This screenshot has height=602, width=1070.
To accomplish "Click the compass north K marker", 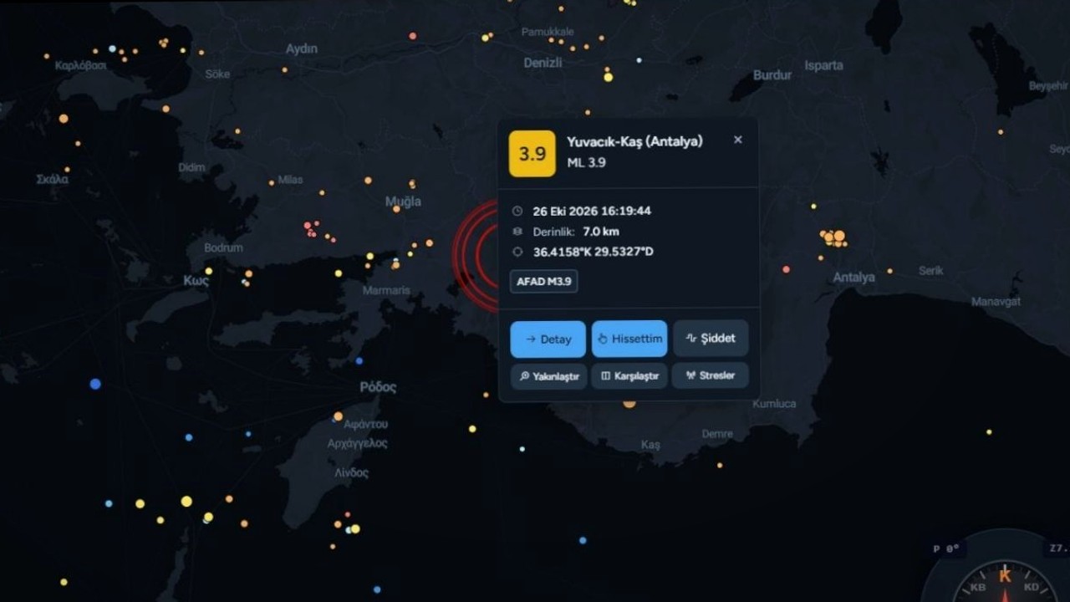I will [x=1005, y=575].
